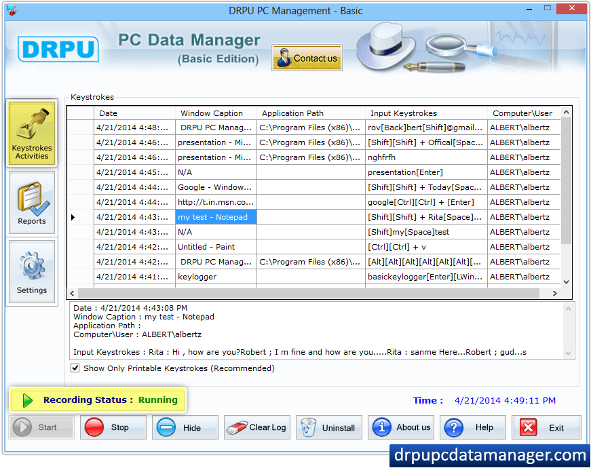Viewport: 591px width, 468px height.
Task: Select 'nghfrfh' keystrokes cell
Action: tap(426, 157)
